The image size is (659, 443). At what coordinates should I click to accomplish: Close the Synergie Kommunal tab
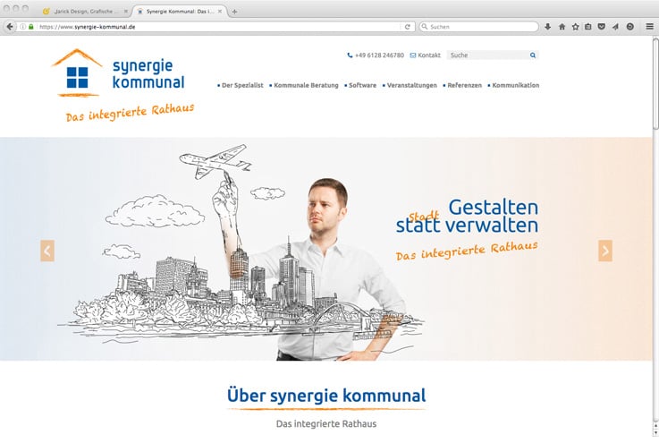click(220, 12)
